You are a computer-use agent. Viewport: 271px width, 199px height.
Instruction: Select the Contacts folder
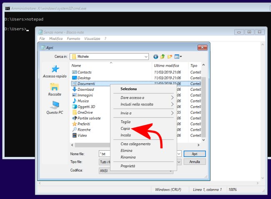84,72
